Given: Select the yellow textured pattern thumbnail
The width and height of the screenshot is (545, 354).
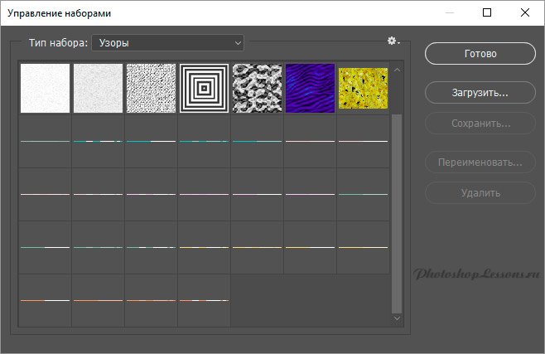Looking at the screenshot, I should 363,89.
